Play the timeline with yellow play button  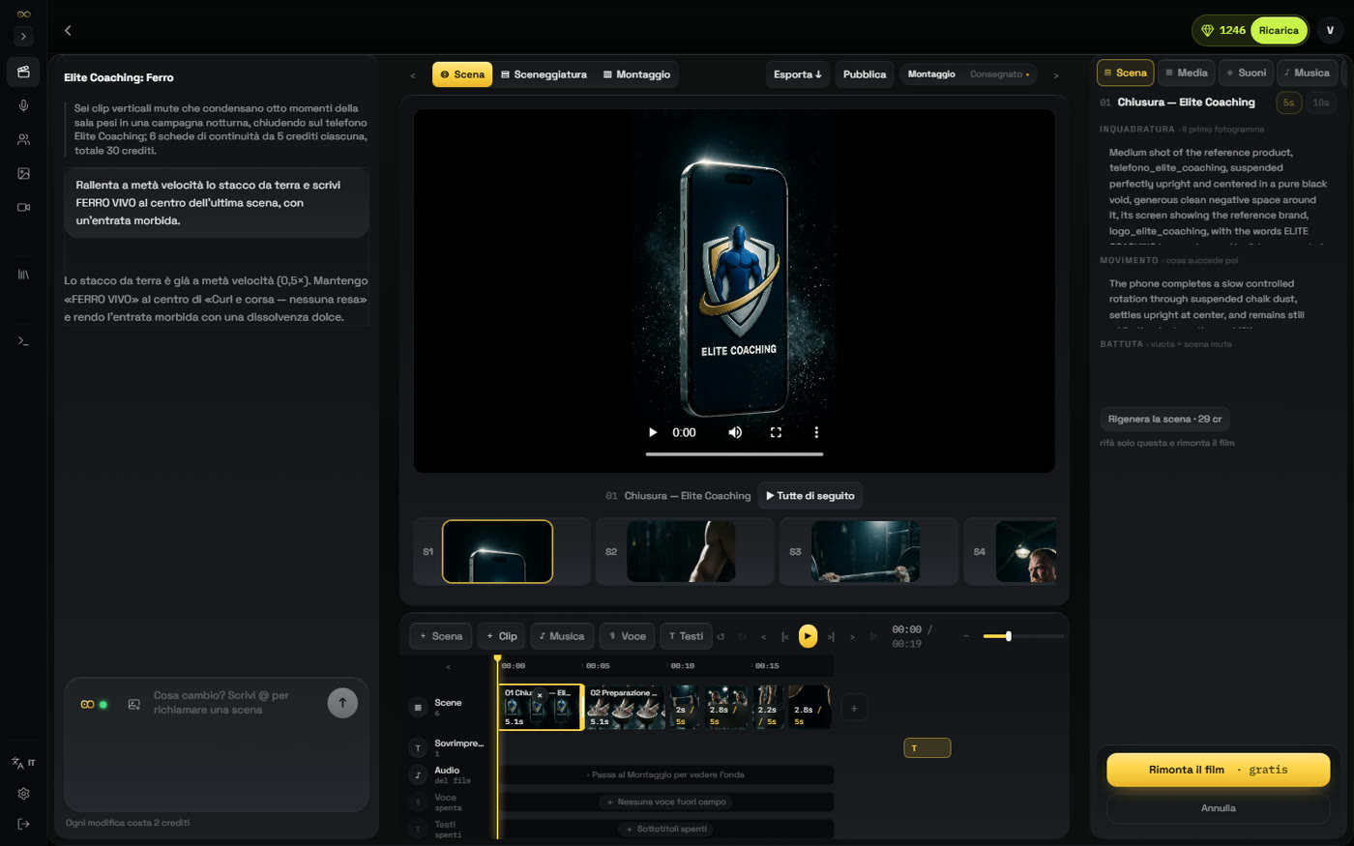(808, 635)
